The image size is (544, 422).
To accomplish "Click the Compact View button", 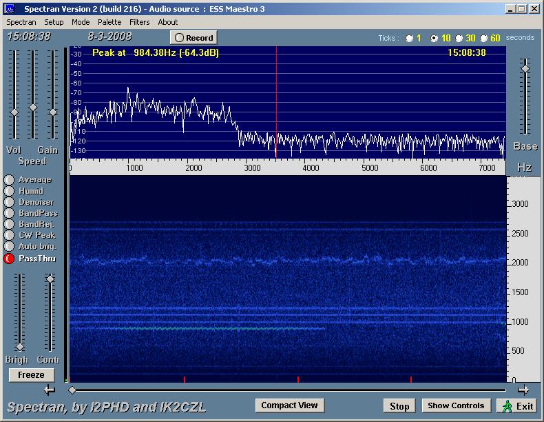I will 289,405.
